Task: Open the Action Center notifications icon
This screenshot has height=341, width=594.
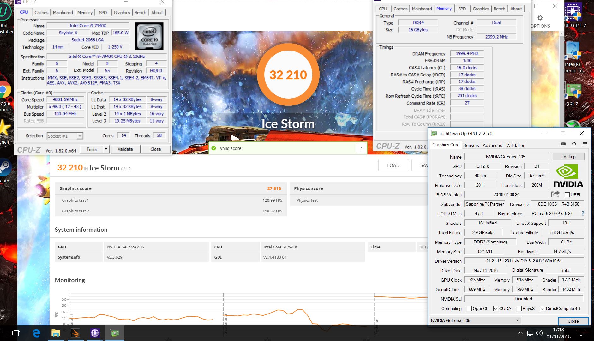Action: coord(581,333)
